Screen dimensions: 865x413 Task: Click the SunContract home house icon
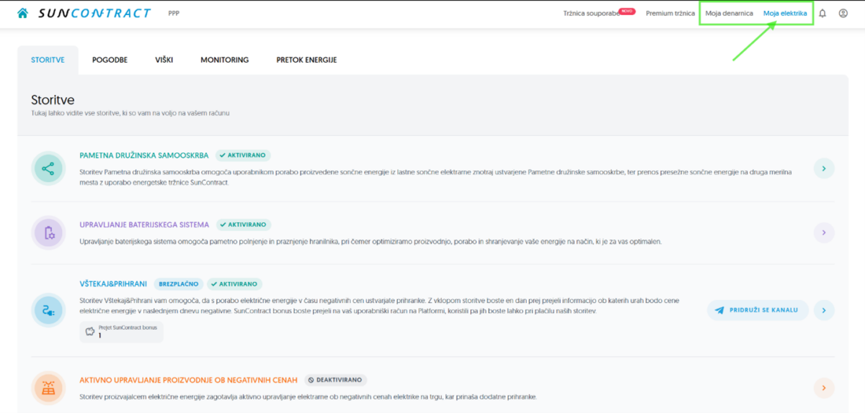tap(23, 13)
